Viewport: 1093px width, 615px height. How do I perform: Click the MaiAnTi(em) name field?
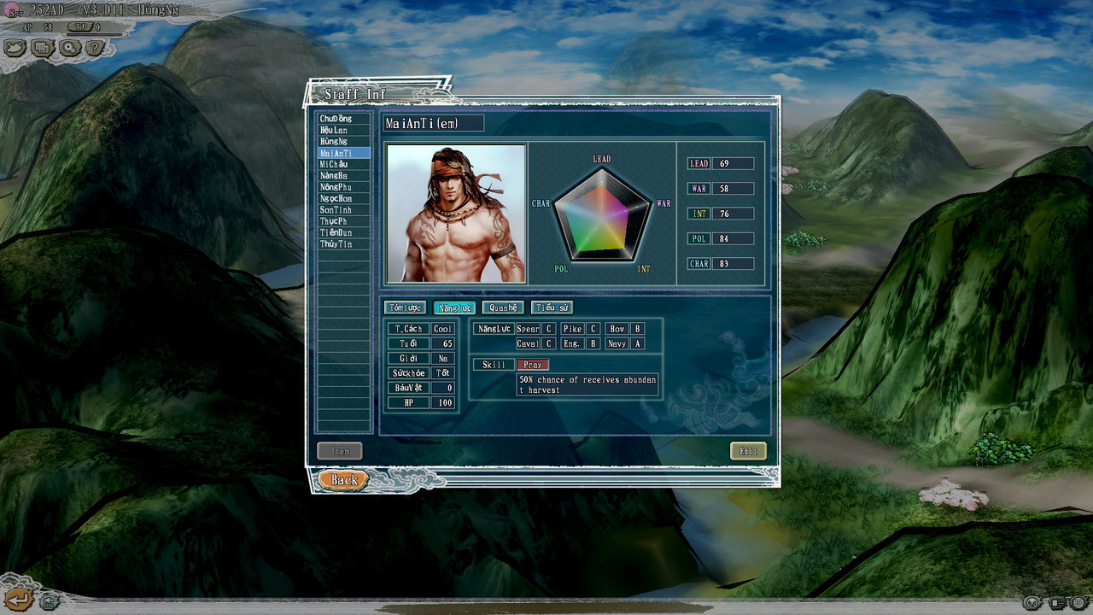(433, 123)
